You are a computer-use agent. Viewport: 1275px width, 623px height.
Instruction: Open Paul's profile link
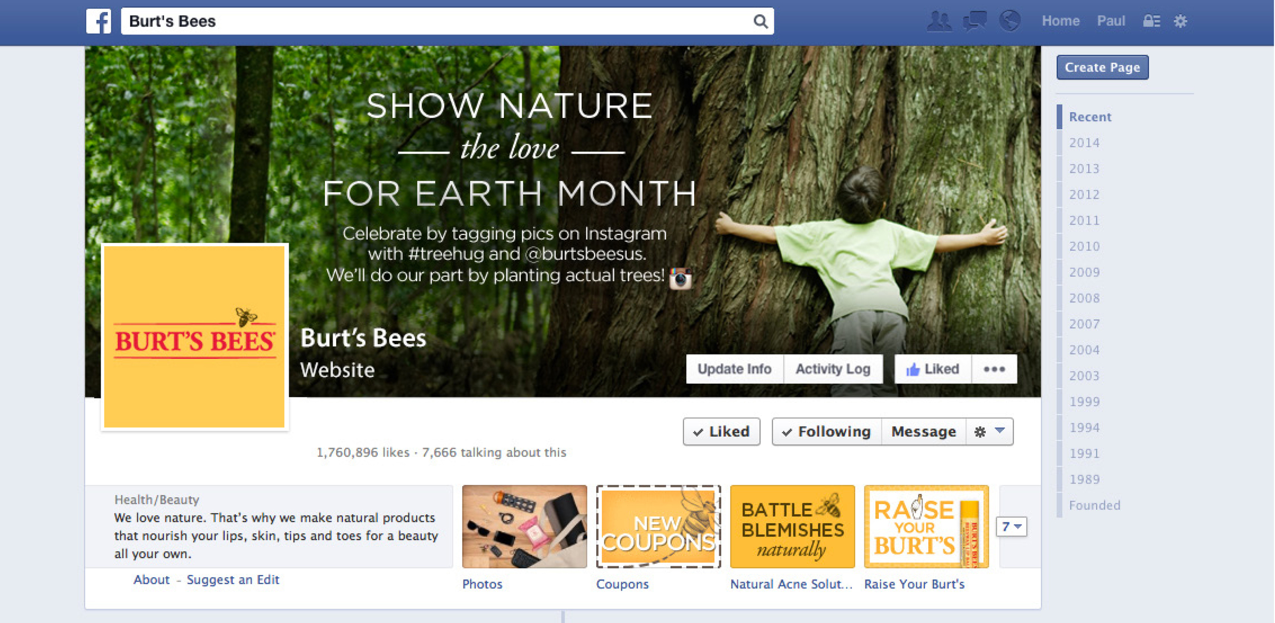tap(1111, 21)
